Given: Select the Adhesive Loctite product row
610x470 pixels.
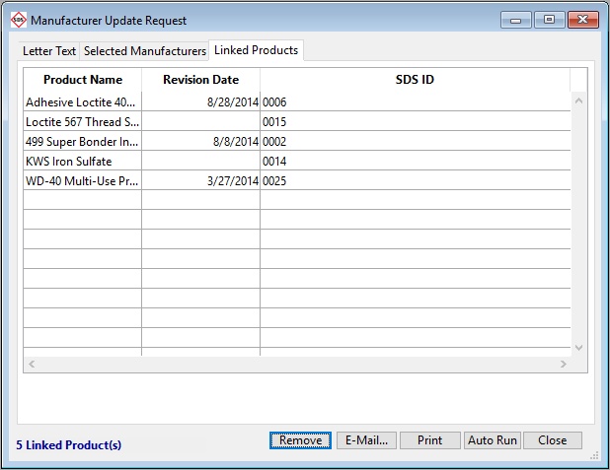Looking at the screenshot, I should coord(82,101).
